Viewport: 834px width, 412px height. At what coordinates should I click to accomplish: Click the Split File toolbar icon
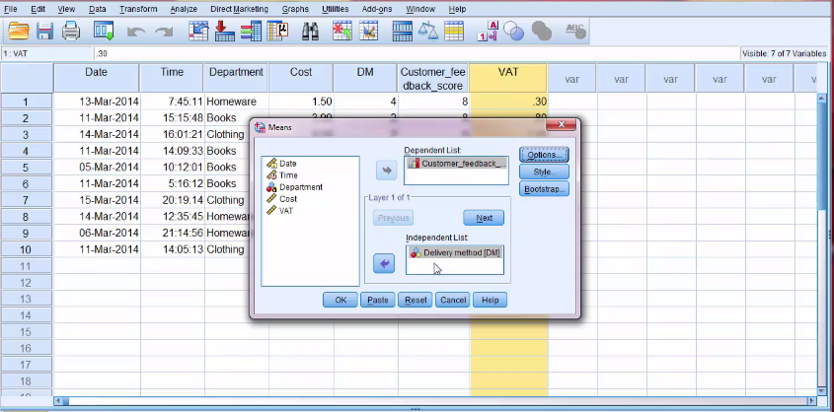403,32
